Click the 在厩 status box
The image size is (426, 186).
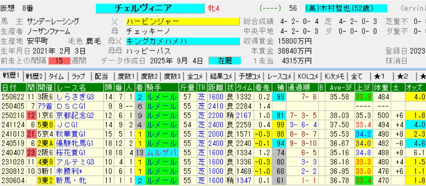(224, 60)
